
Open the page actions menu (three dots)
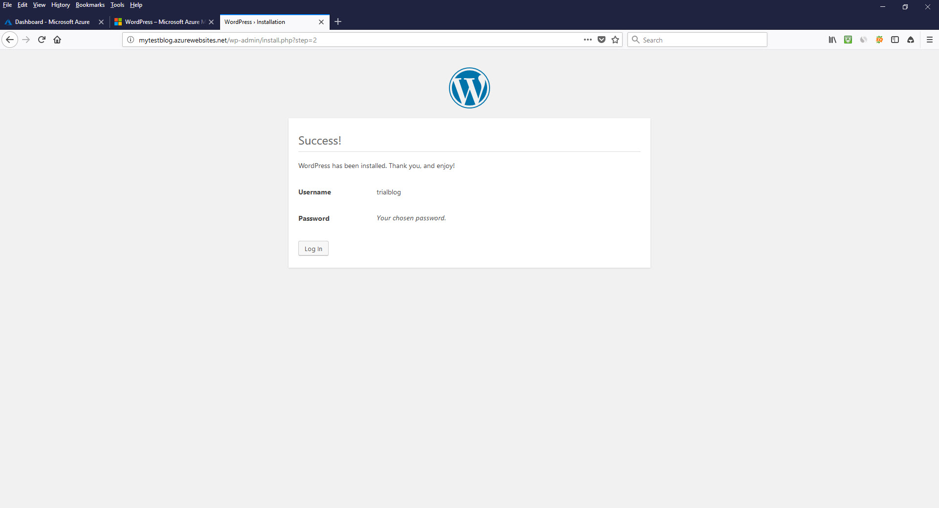587,40
